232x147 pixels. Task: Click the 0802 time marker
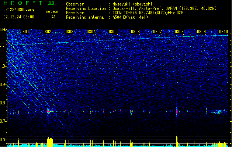[47, 32]
